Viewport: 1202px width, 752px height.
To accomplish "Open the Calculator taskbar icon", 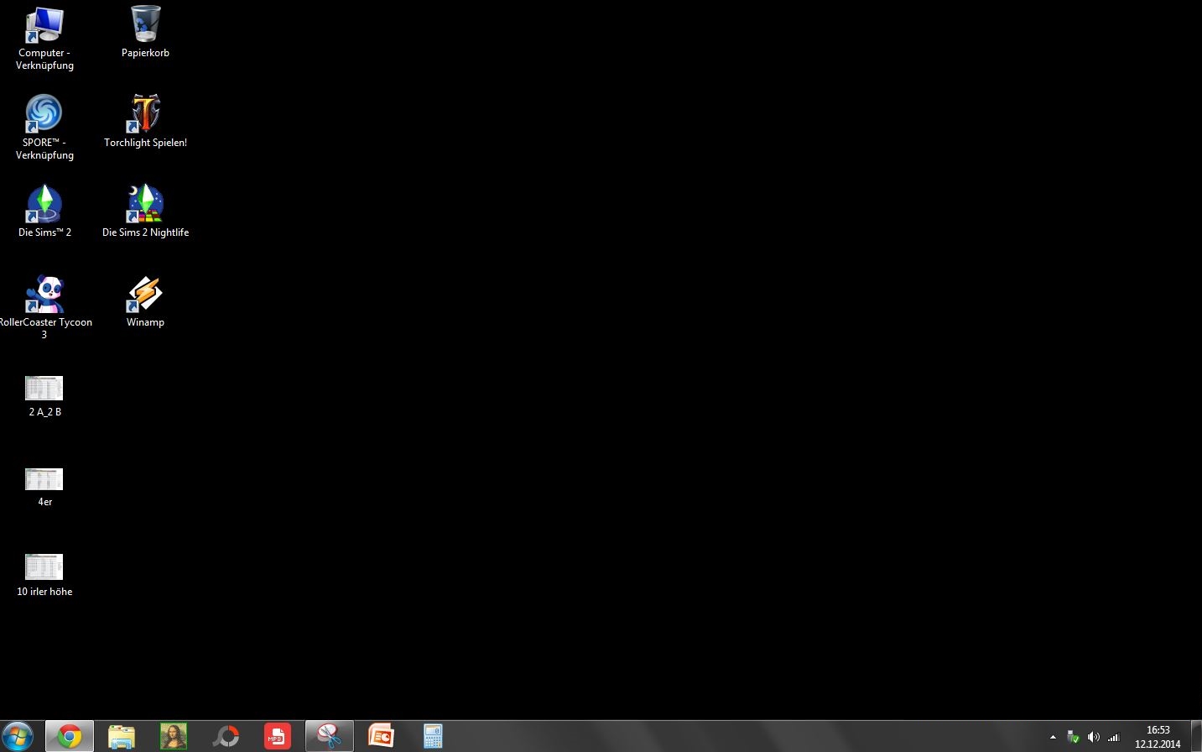I will pyautogui.click(x=433, y=737).
